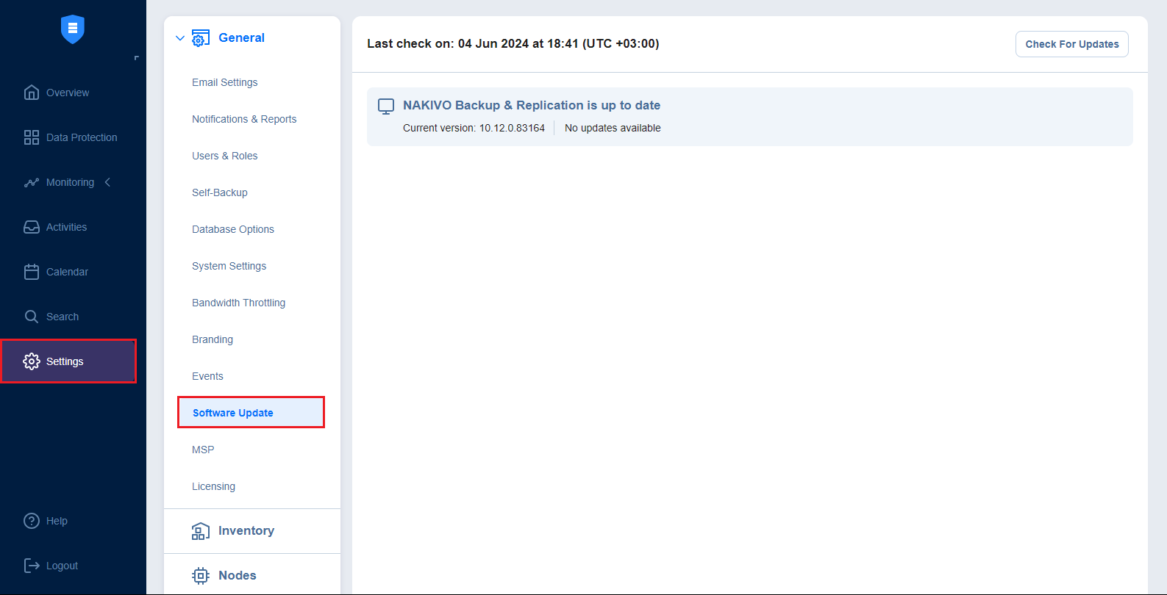Image resolution: width=1167 pixels, height=595 pixels.
Task: Open Bandwidth Throttling settings
Action: (x=238, y=303)
